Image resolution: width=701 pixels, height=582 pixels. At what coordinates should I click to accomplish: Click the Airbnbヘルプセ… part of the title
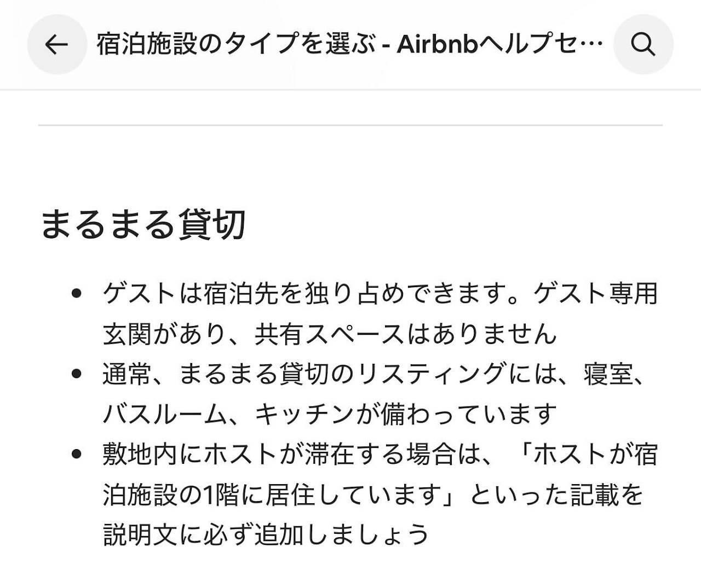tap(499, 44)
